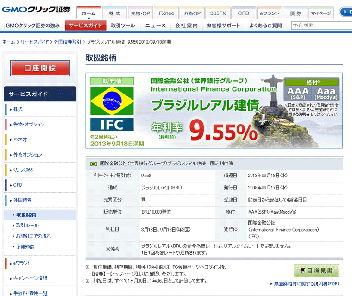
Task: Click the IFC logo in banner
Action: point(112,125)
